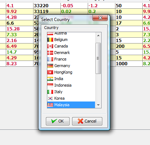Click the table cell showing 33220

tap(47, 6)
